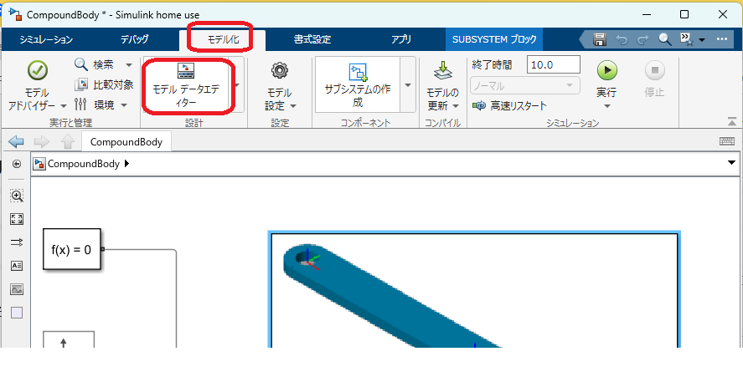743x382 pixels.
Task: Expand the 環境 dropdown arrow
Action: pos(124,105)
